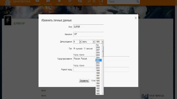Open notifications via the bell icon
The height and width of the screenshot is (99, 177).
coord(59,1)
